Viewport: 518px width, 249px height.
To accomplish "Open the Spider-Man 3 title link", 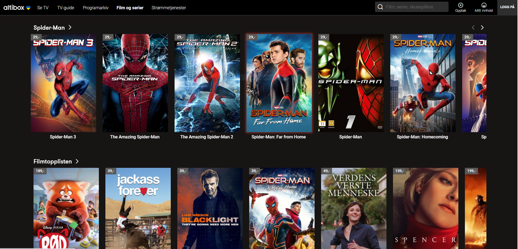I will (x=63, y=137).
